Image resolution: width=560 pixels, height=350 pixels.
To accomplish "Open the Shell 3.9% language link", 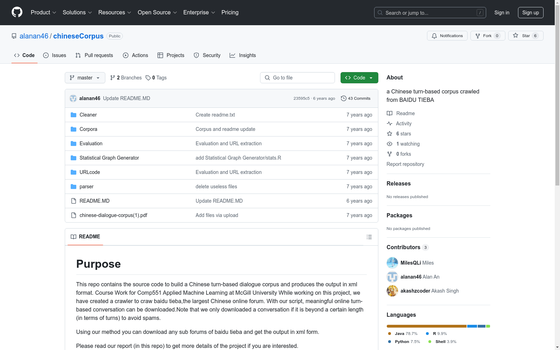I will click(x=442, y=342).
